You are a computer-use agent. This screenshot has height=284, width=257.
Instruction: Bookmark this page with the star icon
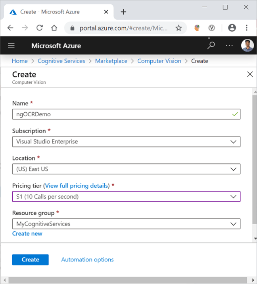tap(178, 28)
